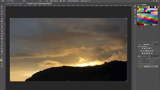The height and width of the screenshot is (90, 160).
Task: Open the Swatches panel tab
Action: [144, 4]
